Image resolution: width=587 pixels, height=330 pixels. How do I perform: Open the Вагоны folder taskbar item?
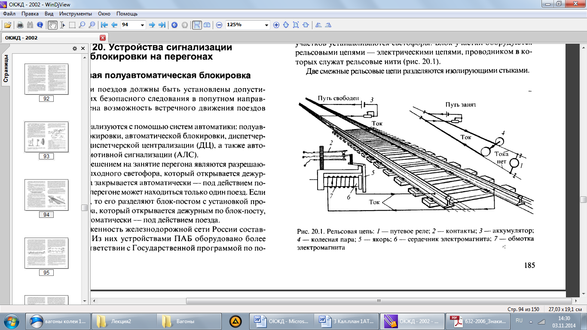[x=190, y=321]
